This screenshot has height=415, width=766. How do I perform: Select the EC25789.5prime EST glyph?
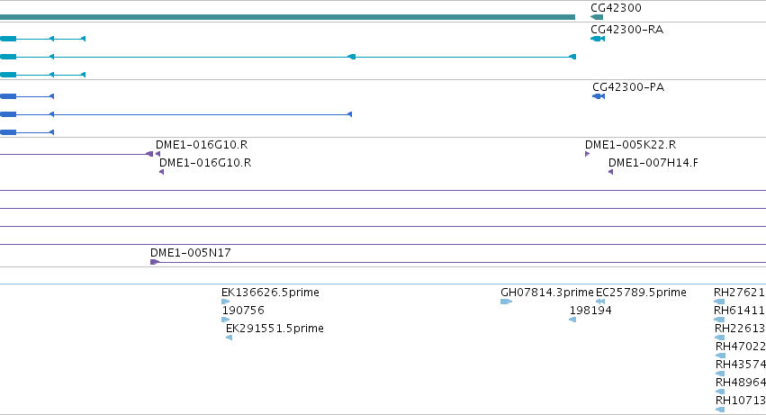[600, 302]
